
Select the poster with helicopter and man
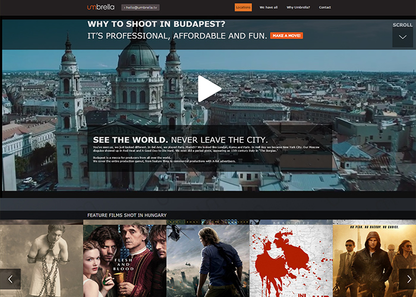208,258
